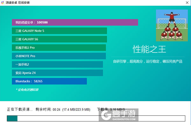Click the 逍遥安卓 在线安装 window title

18,3
